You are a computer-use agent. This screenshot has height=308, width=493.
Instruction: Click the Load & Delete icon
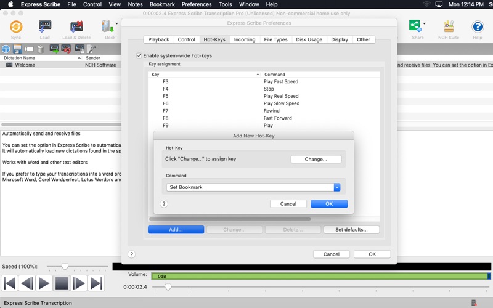(x=76, y=26)
